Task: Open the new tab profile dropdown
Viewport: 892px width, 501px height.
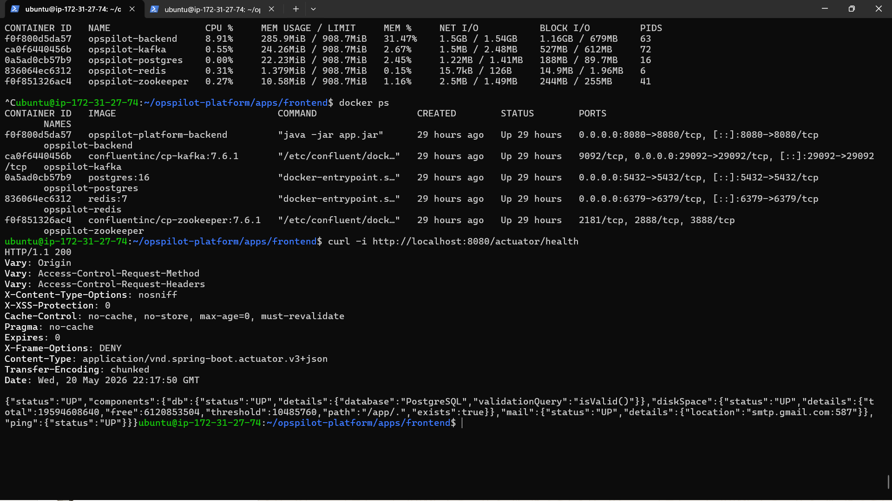Action: [313, 9]
